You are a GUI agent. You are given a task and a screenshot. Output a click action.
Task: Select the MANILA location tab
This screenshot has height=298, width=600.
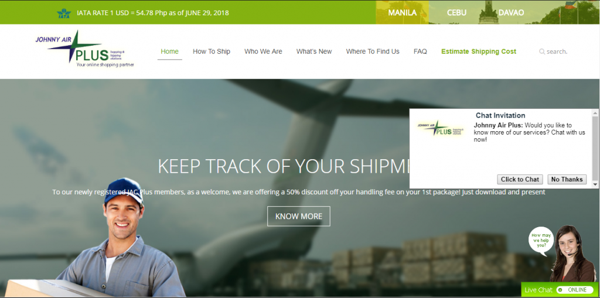pyautogui.click(x=402, y=13)
